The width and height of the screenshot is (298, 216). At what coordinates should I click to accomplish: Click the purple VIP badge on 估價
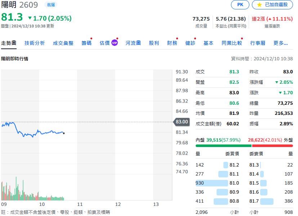tap(115, 43)
